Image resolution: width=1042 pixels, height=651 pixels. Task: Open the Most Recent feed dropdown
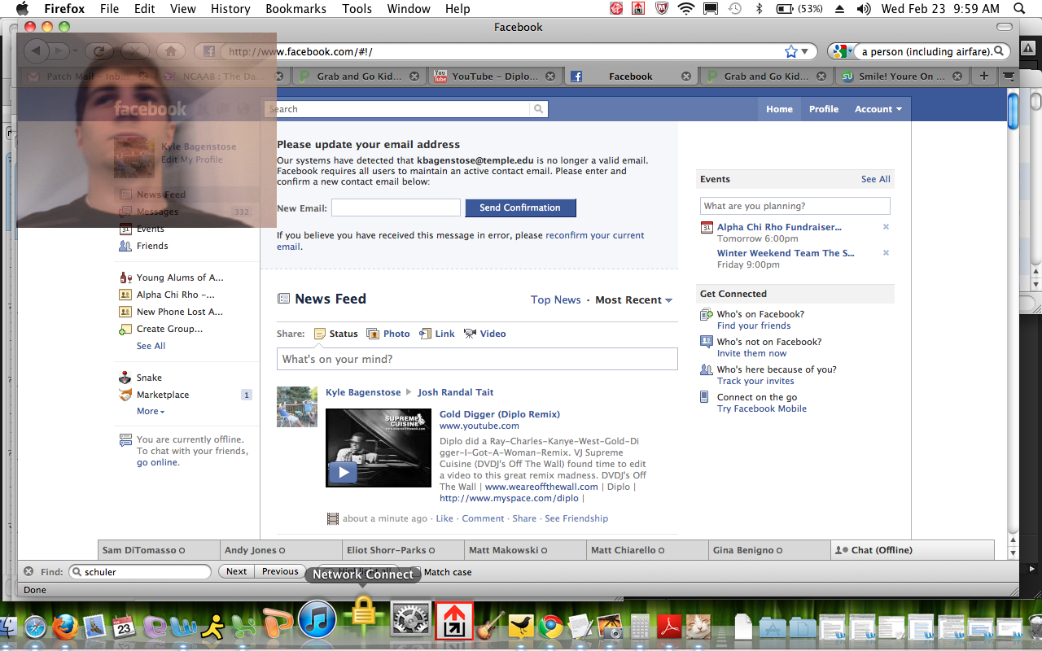(633, 300)
